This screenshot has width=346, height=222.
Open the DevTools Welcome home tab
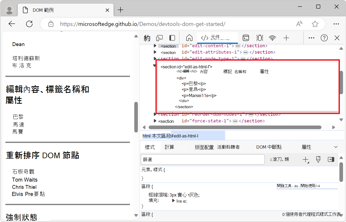tap(189, 38)
